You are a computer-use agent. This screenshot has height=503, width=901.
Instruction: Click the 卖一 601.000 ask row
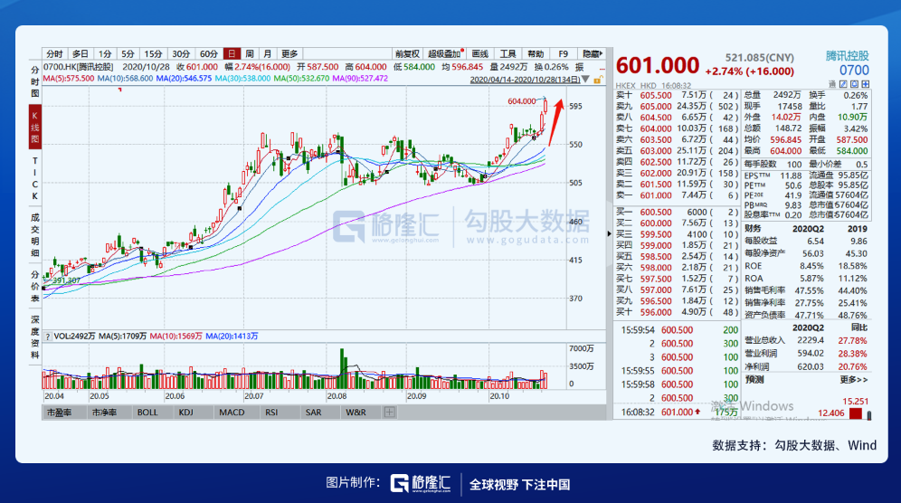pos(677,195)
